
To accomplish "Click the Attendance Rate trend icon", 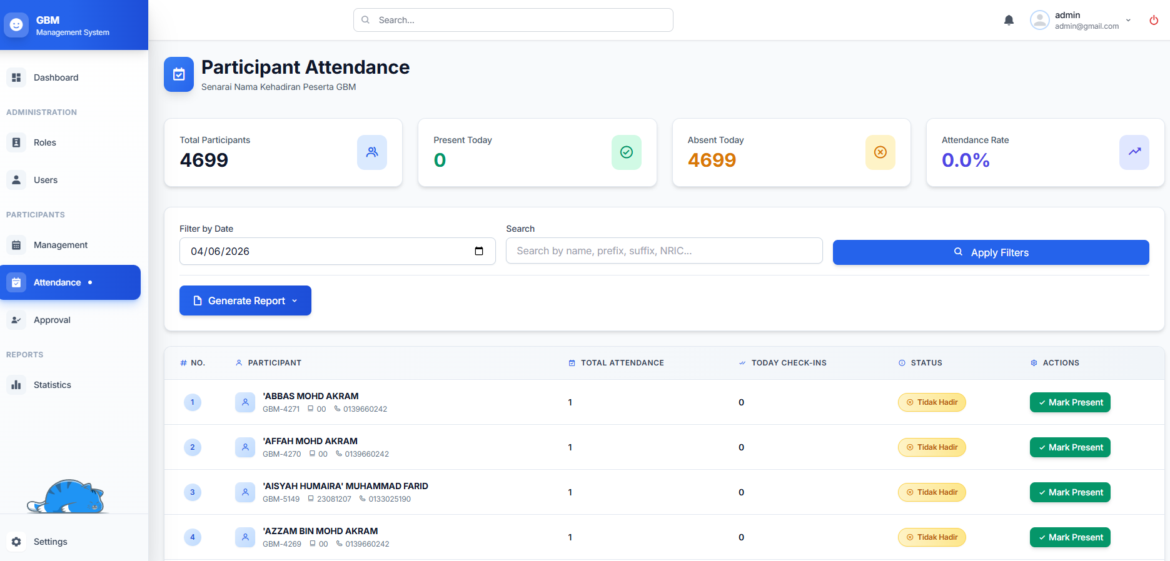I will click(1134, 152).
